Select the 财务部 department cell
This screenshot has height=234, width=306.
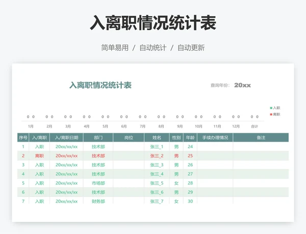[98, 201]
